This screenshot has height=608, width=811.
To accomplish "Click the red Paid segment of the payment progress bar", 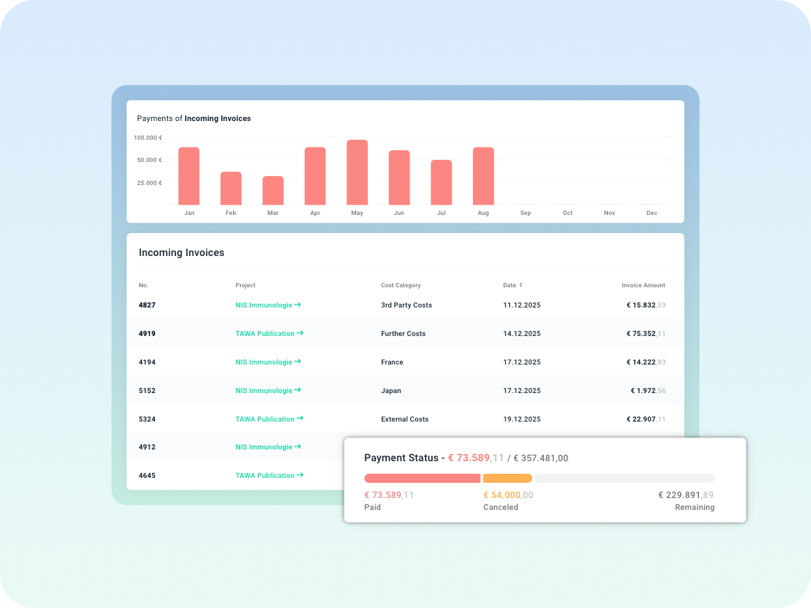I will [421, 478].
